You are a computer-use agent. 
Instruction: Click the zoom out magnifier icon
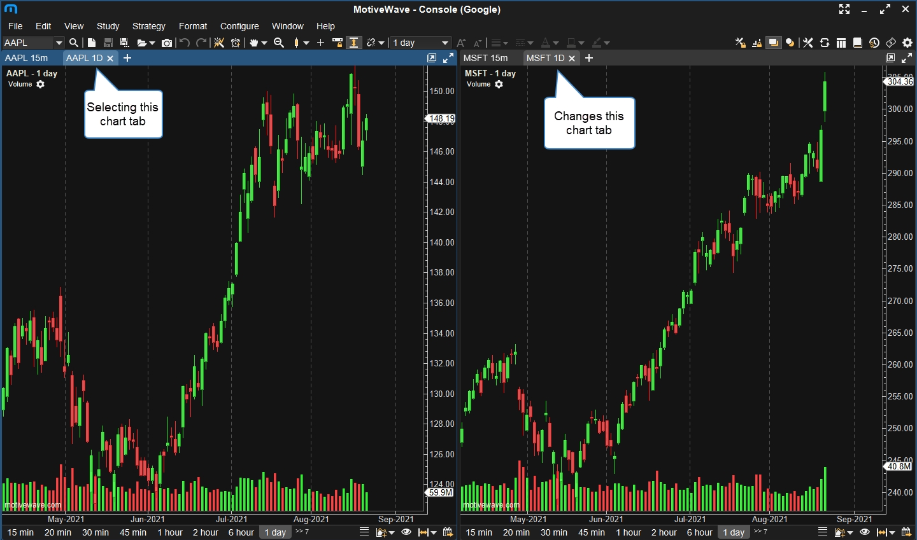(x=279, y=43)
